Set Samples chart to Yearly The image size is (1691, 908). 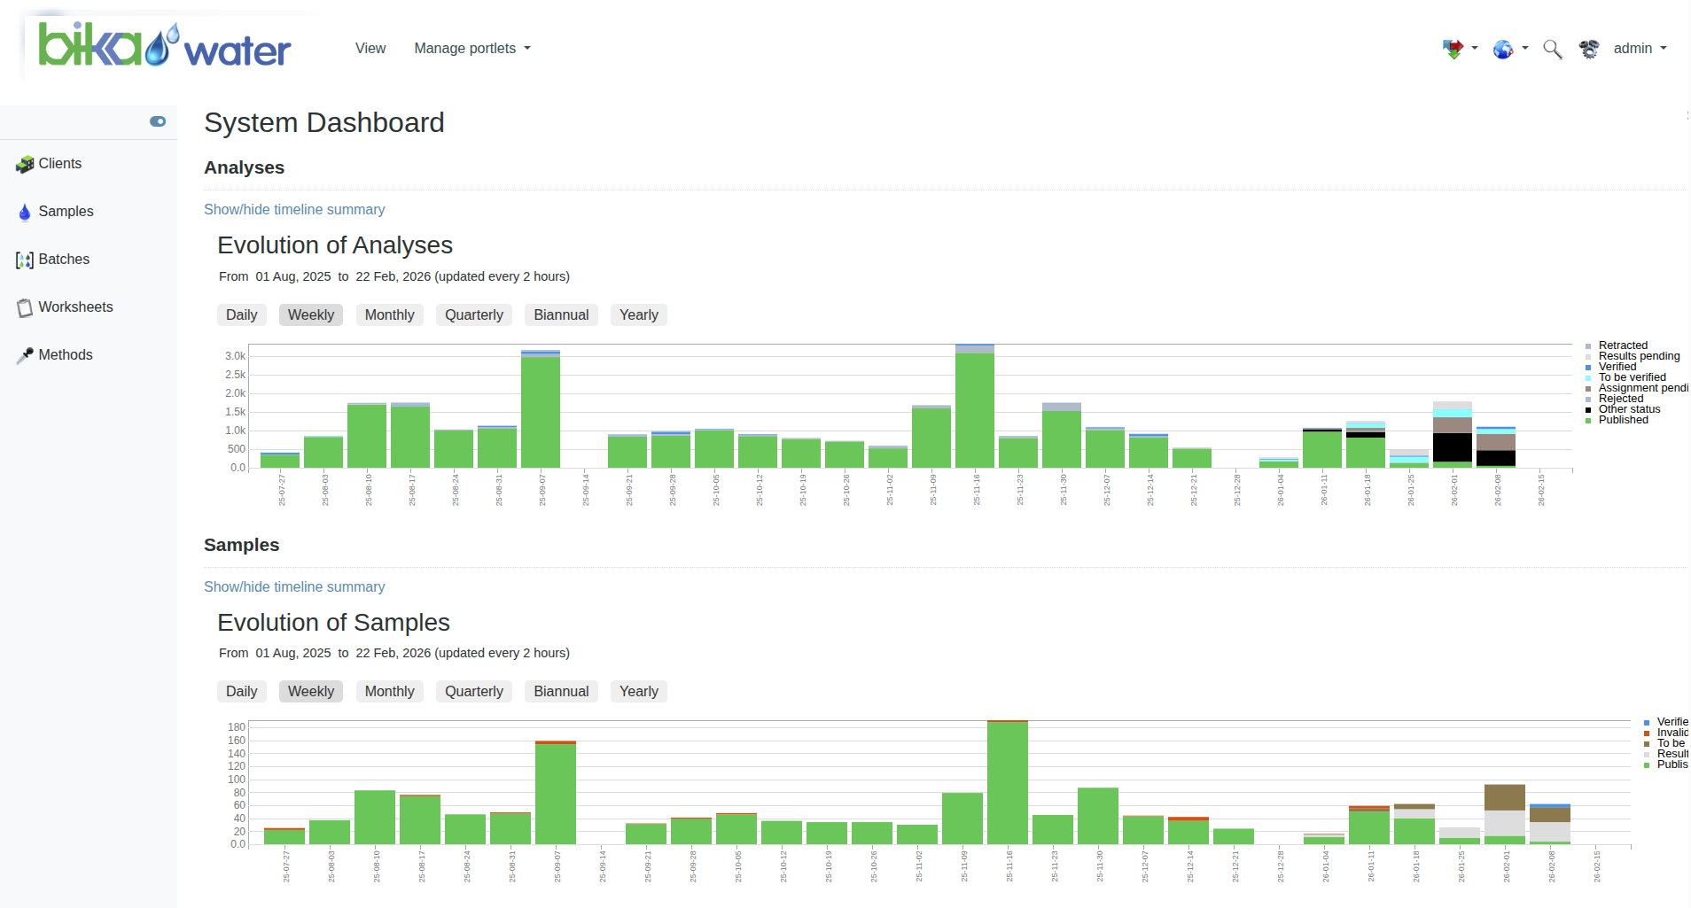638,692
